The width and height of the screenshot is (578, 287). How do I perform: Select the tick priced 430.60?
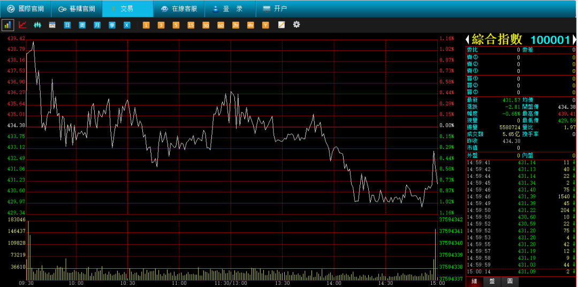tap(521, 217)
